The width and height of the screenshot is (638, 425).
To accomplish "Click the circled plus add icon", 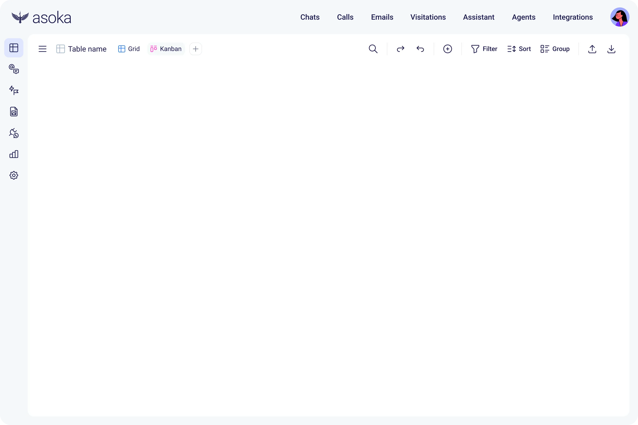I will tap(448, 49).
